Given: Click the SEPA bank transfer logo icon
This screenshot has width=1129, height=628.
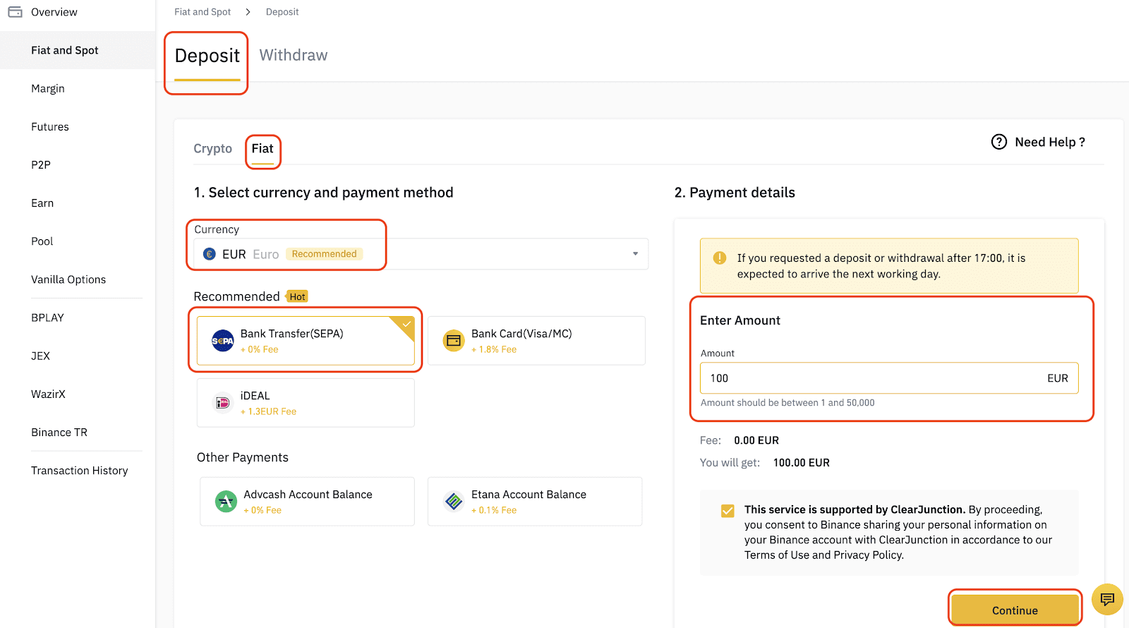Looking at the screenshot, I should (x=222, y=341).
